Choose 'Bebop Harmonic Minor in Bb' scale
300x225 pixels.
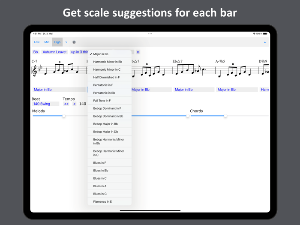click(109, 141)
